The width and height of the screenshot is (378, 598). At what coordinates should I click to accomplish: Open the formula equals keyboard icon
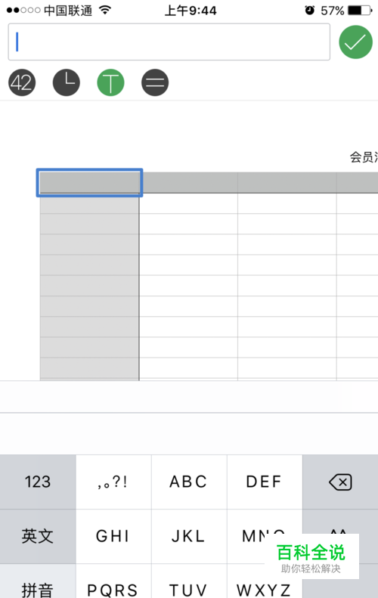pos(155,82)
